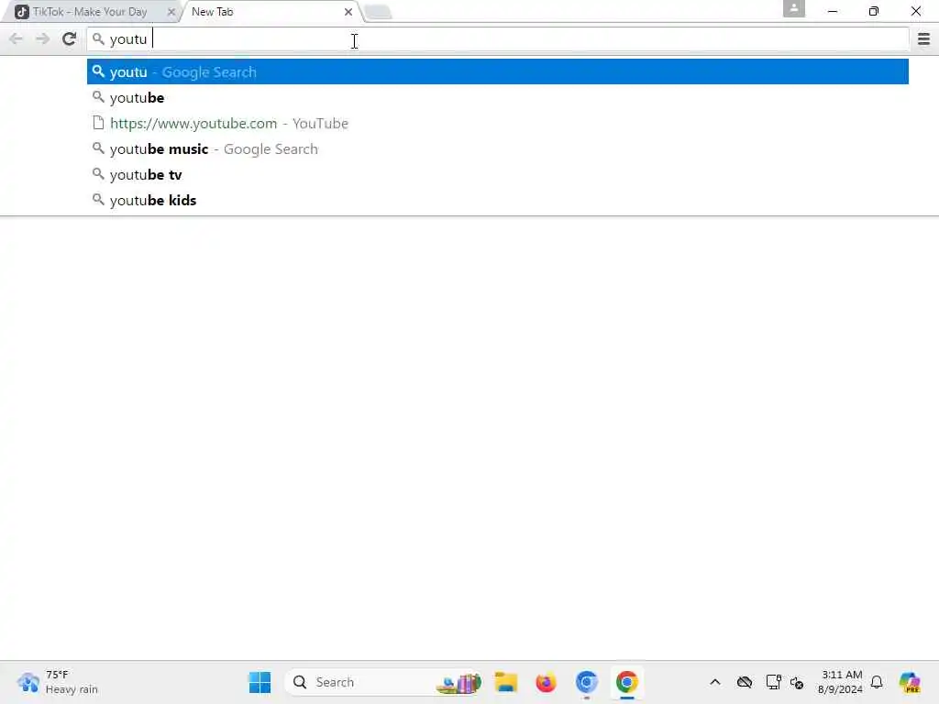Screen dimensions: 939x704
Task: Click the browser forward arrow
Action: [42, 39]
